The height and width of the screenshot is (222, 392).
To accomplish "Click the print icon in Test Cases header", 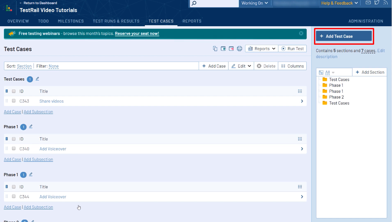I will point(239,49).
